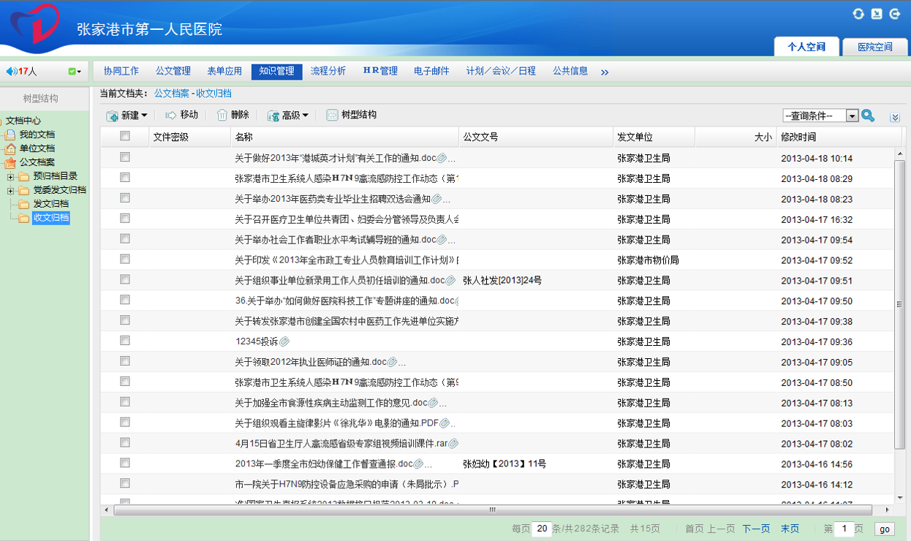Click the magnifier search icon beside query condition
This screenshot has height=541, width=911.
[868, 116]
